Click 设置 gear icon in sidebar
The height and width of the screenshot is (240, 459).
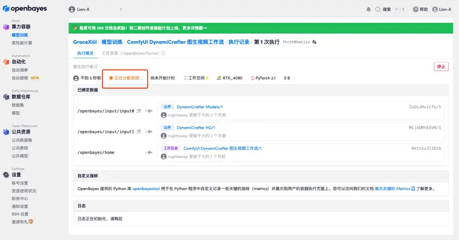6,175
